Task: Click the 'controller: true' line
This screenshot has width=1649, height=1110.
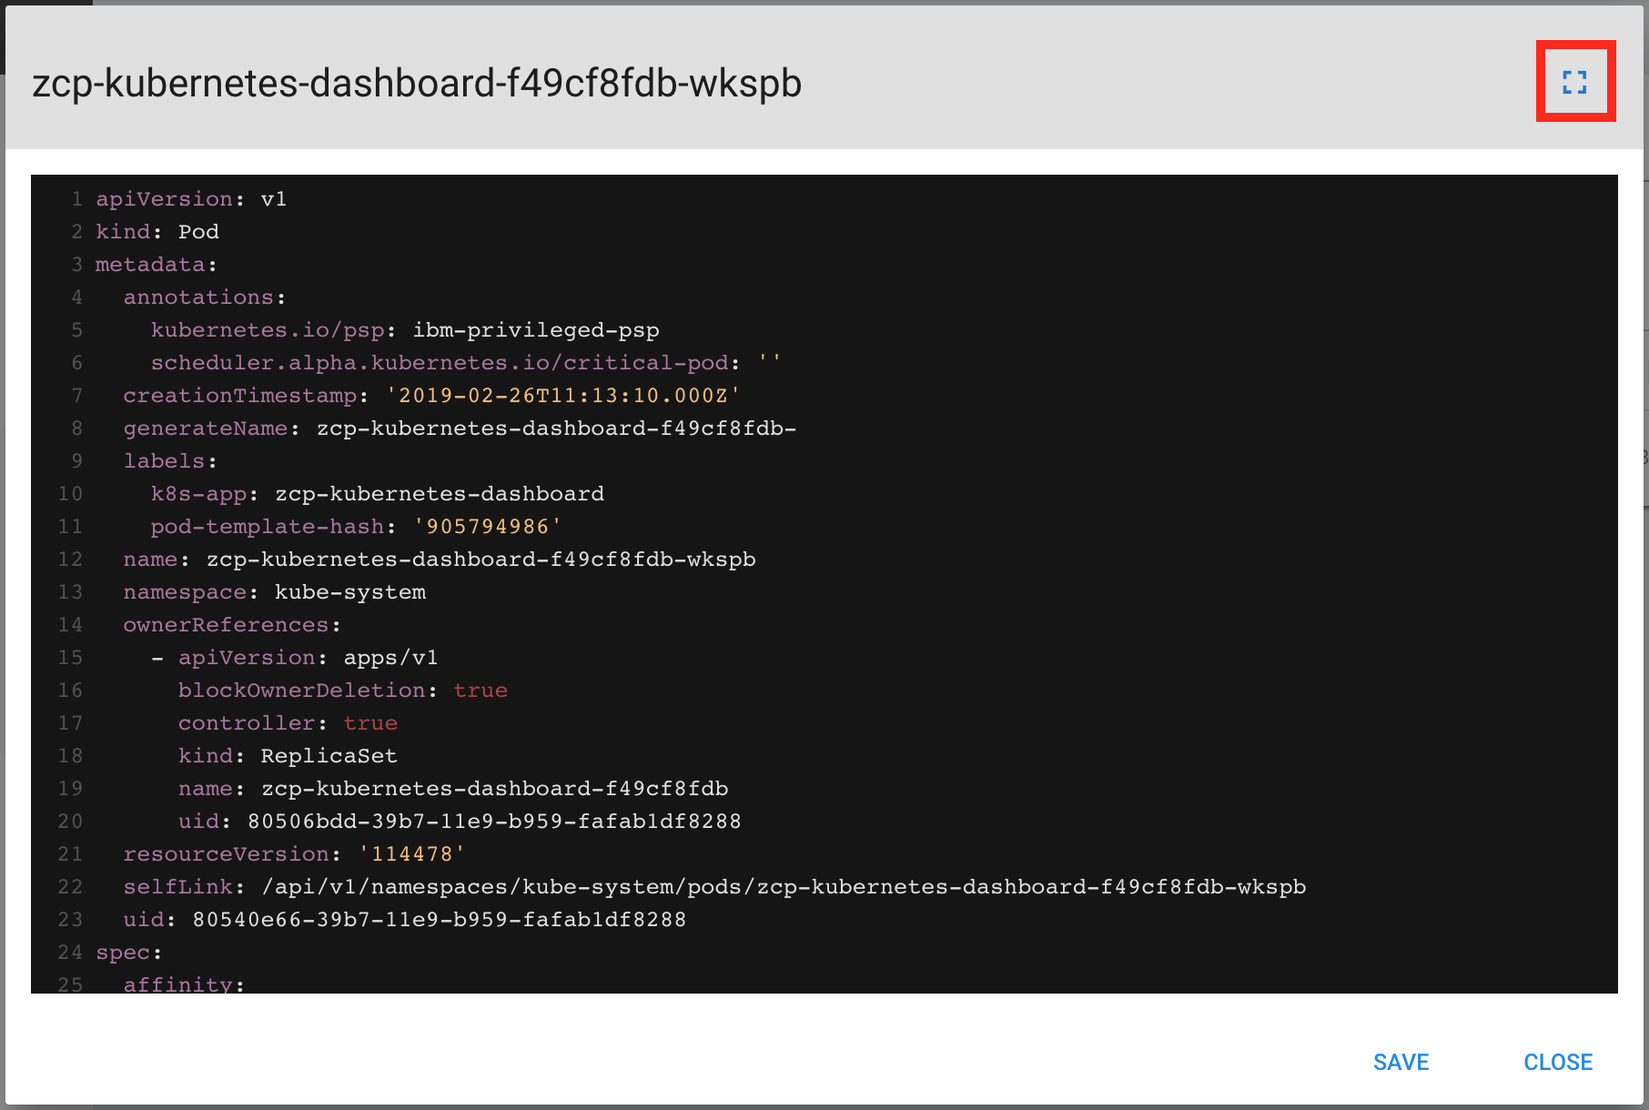Action: pos(288,722)
